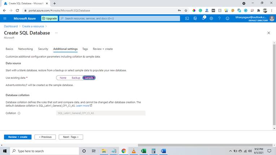The width and height of the screenshot is (276, 155).
Task: Select the Additional settings tab
Action: click(x=65, y=49)
